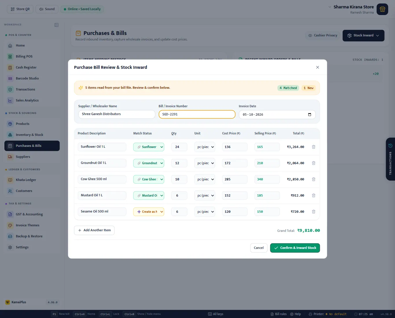Edit the Supplier / Wholesaler Name field
Screen dimensions: 395x318
pyautogui.click(x=117, y=114)
